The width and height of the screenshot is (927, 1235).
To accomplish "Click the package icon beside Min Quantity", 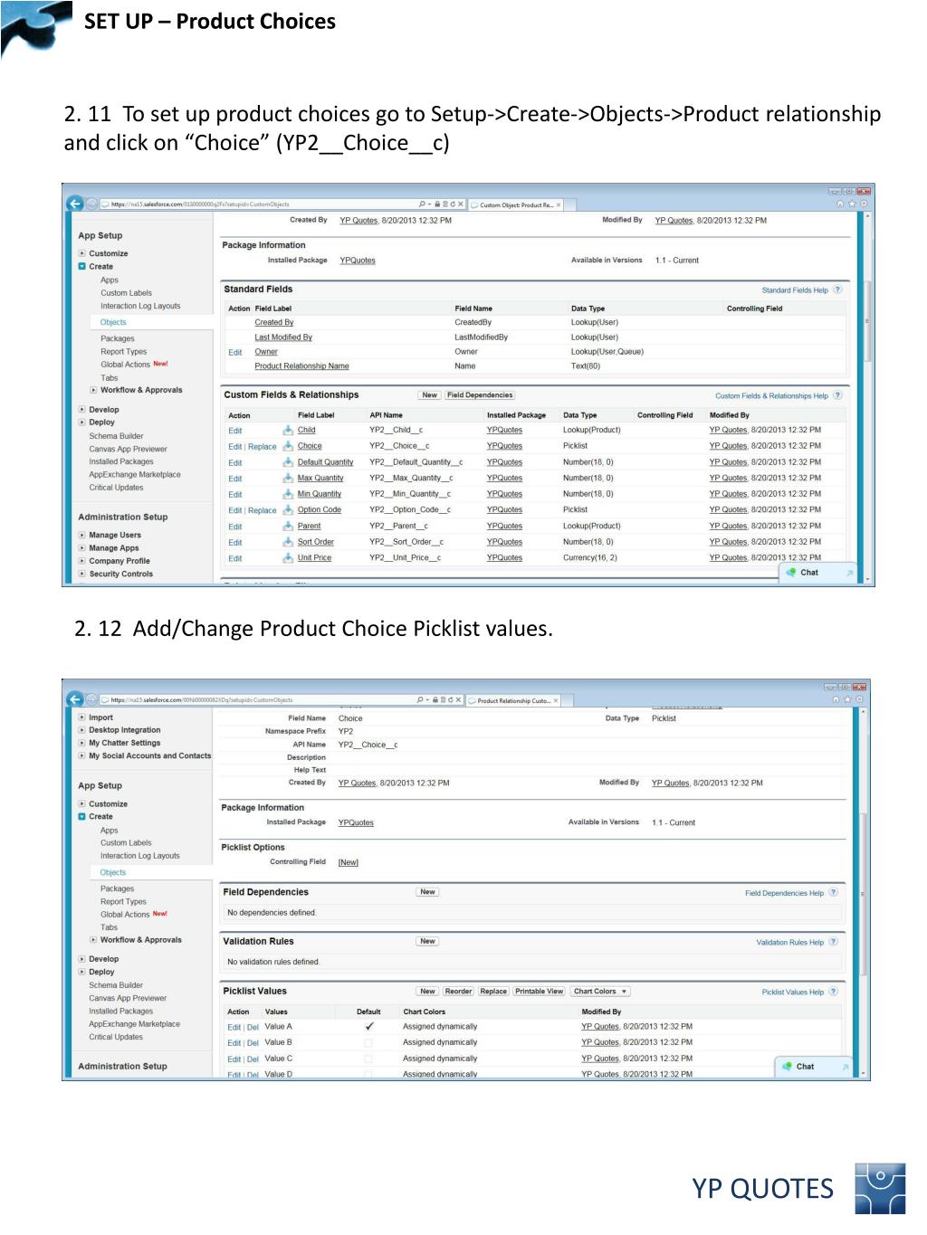I will pos(288,494).
